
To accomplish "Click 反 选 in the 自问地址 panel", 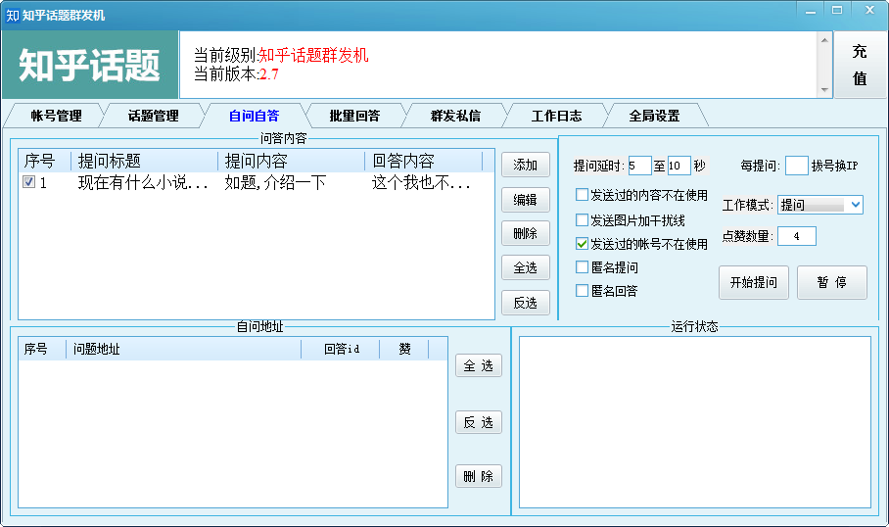I will pyautogui.click(x=479, y=422).
